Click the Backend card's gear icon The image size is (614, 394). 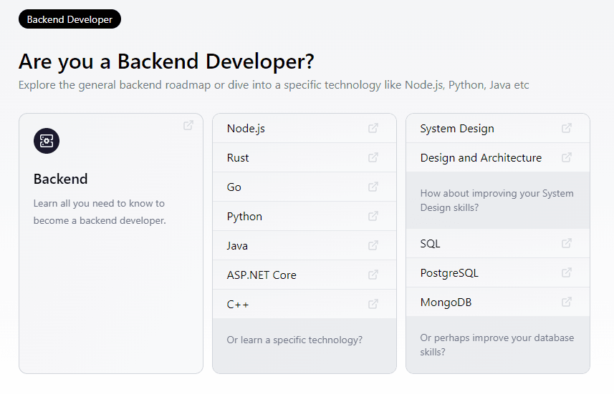47,141
